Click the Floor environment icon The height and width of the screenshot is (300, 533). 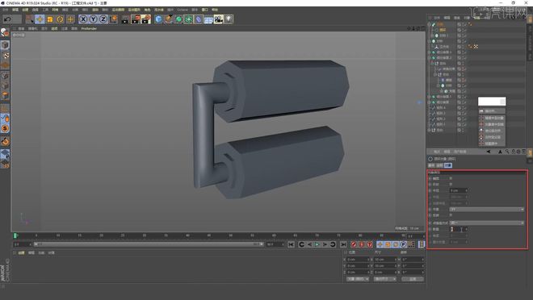208,19
